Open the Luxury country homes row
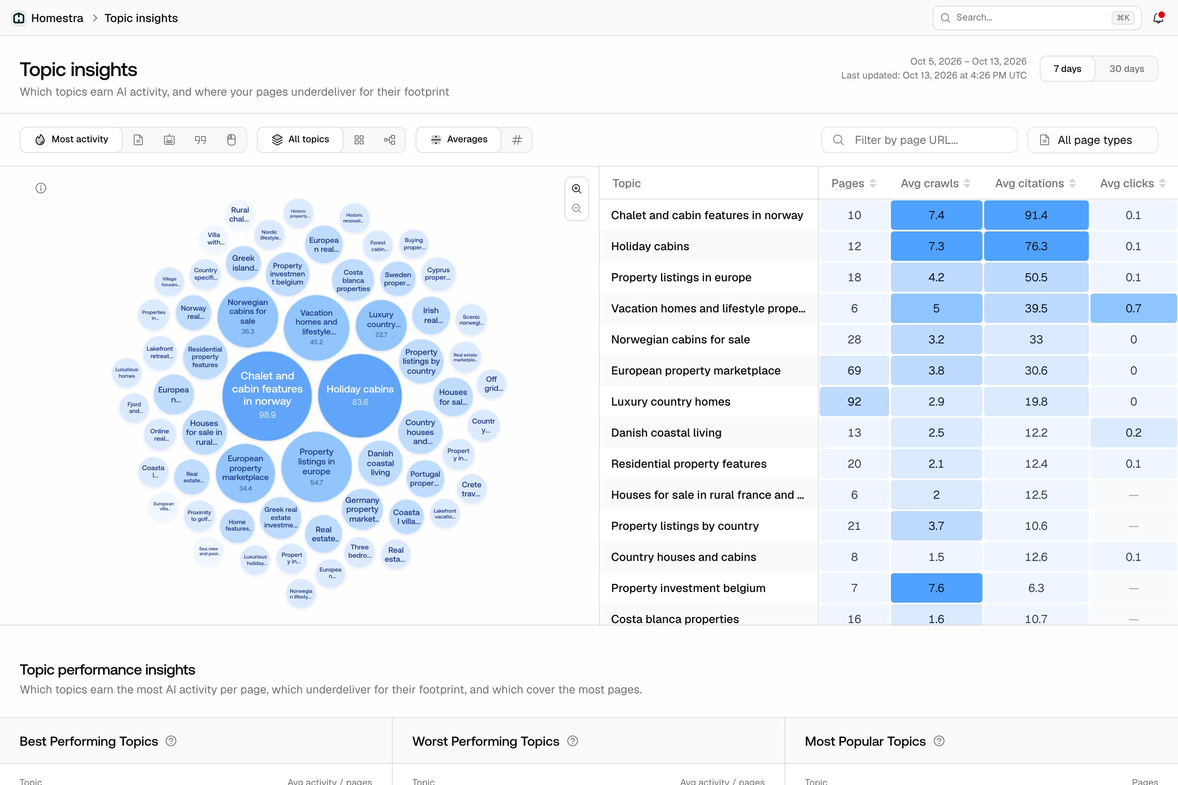Image resolution: width=1178 pixels, height=785 pixels. (888, 401)
